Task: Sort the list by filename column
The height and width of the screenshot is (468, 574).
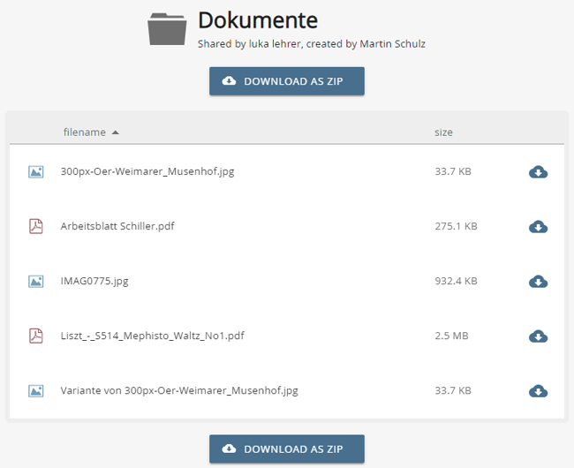Action: 84,132
